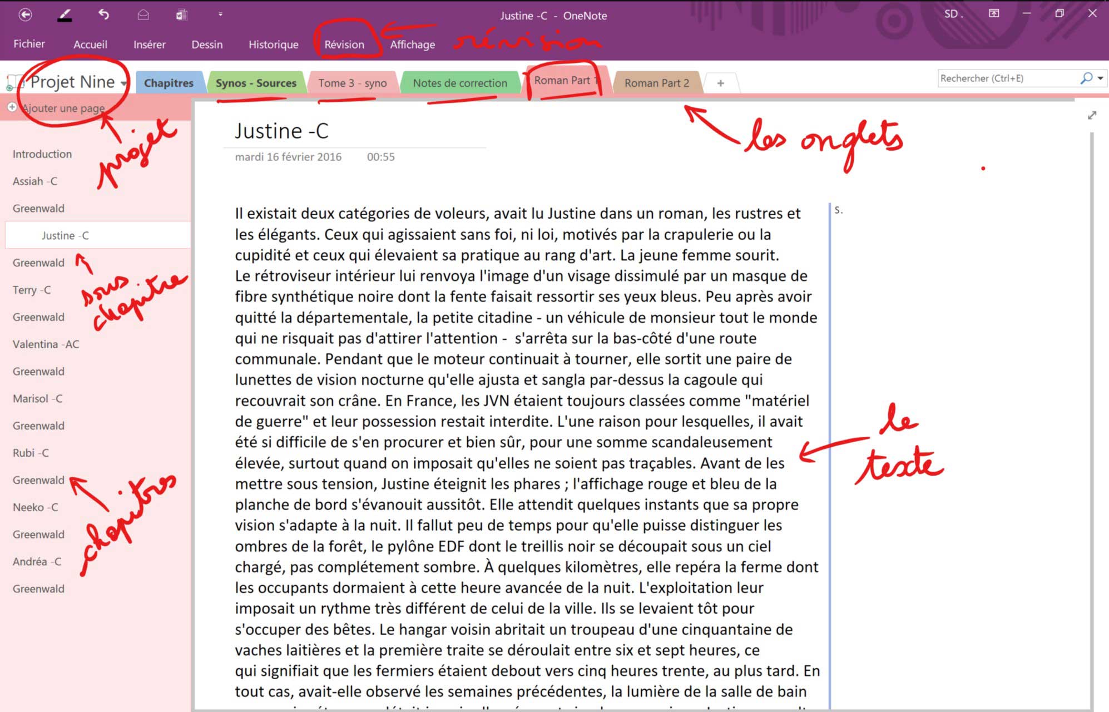Select the highlighter pen tool
This screenshot has height=712, width=1109.
point(65,15)
